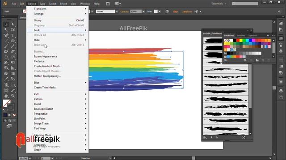Select the Line Segment tool
286x160 pixels.
click(6, 40)
